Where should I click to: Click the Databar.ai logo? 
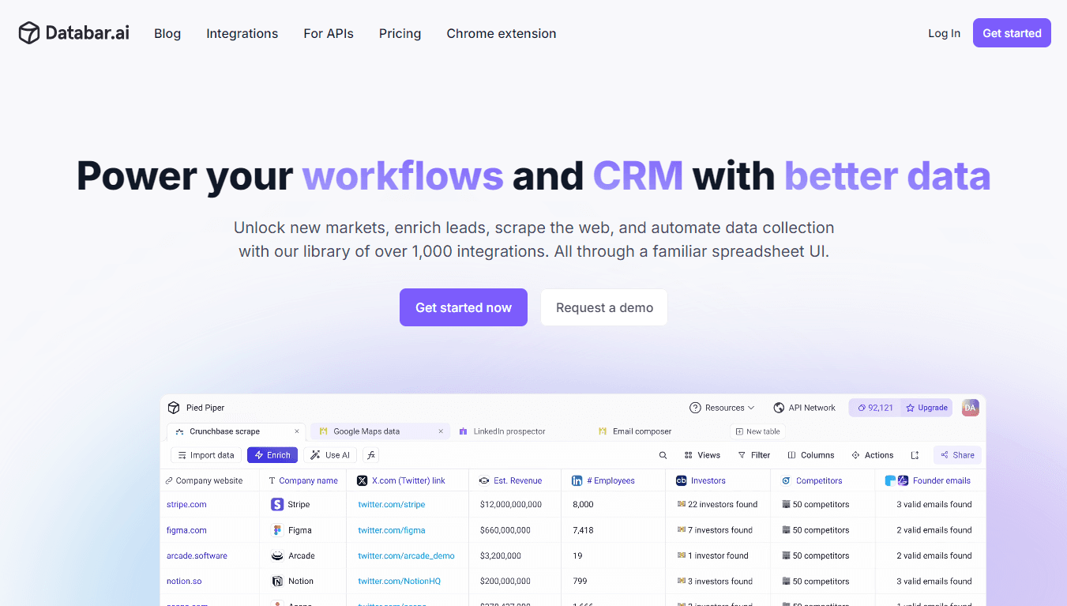tap(73, 32)
